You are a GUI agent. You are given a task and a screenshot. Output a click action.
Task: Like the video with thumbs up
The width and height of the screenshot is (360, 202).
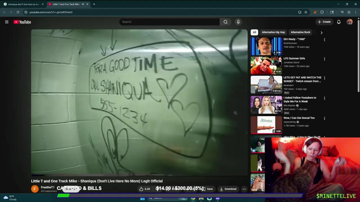145,189
